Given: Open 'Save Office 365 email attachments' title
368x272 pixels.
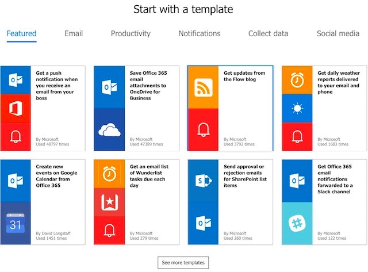Looking at the screenshot, I should (x=148, y=86).
